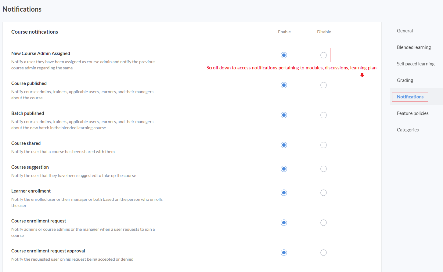The height and width of the screenshot is (272, 443).
Task: Disable Course enrollment request approval notification
Action: pos(323,253)
